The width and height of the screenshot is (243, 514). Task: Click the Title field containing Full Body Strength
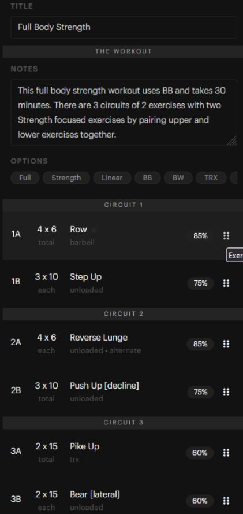[x=124, y=27]
